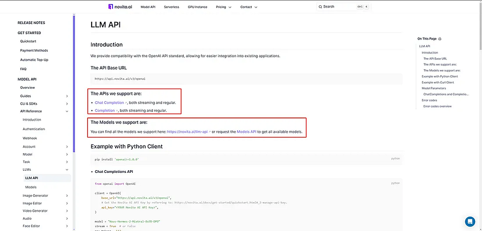Open the Authentication page

[34, 129]
